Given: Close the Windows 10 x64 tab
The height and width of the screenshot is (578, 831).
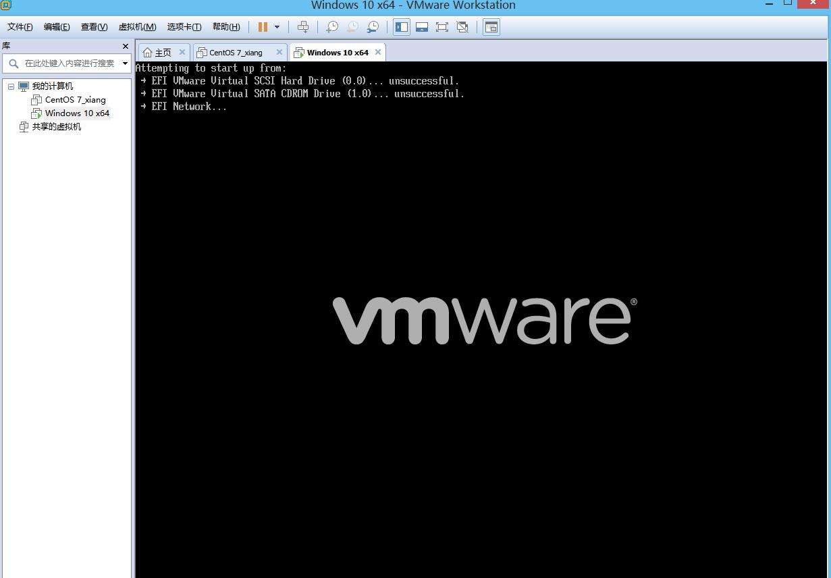Looking at the screenshot, I should [378, 52].
